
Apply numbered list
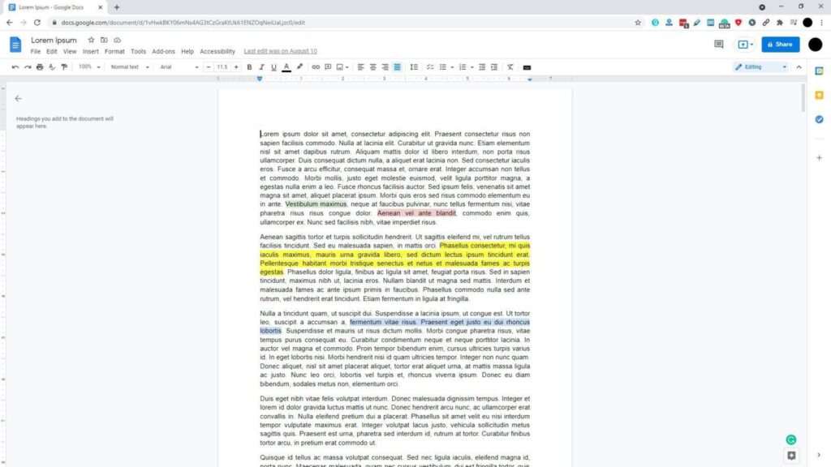(462, 67)
